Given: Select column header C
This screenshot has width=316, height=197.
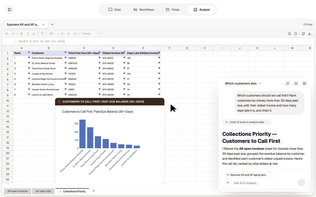Looking at the screenshot, I should 84,48.
